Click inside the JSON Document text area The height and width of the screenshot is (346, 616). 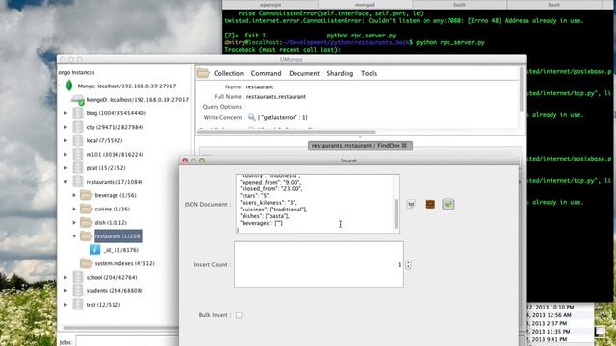tap(315, 204)
